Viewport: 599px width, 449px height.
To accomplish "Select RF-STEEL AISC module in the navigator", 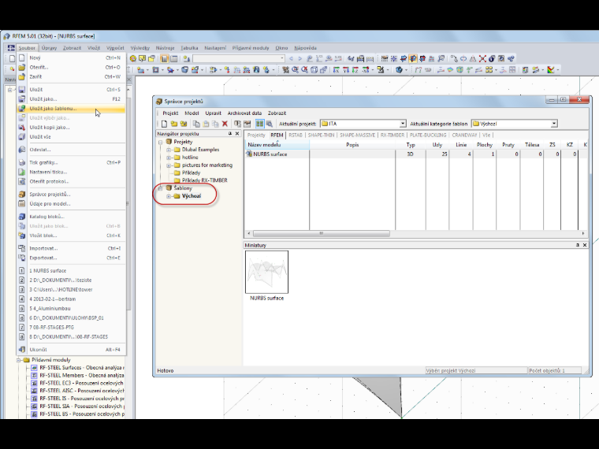I will click(x=82, y=391).
